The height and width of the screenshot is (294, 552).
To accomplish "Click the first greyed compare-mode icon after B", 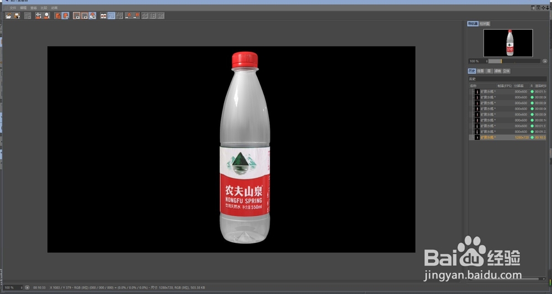I will click(145, 15).
